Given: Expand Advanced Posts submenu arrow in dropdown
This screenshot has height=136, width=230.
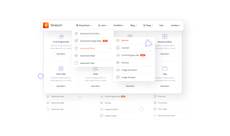Looking at the screenshot, I should tap(110, 48).
